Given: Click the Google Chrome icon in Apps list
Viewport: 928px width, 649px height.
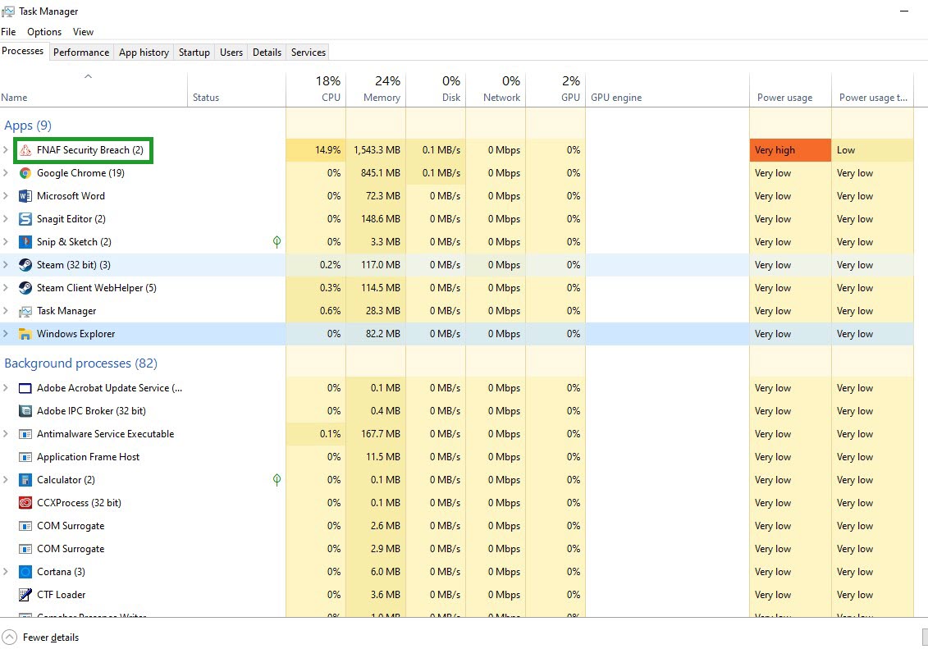Looking at the screenshot, I should click(x=25, y=173).
